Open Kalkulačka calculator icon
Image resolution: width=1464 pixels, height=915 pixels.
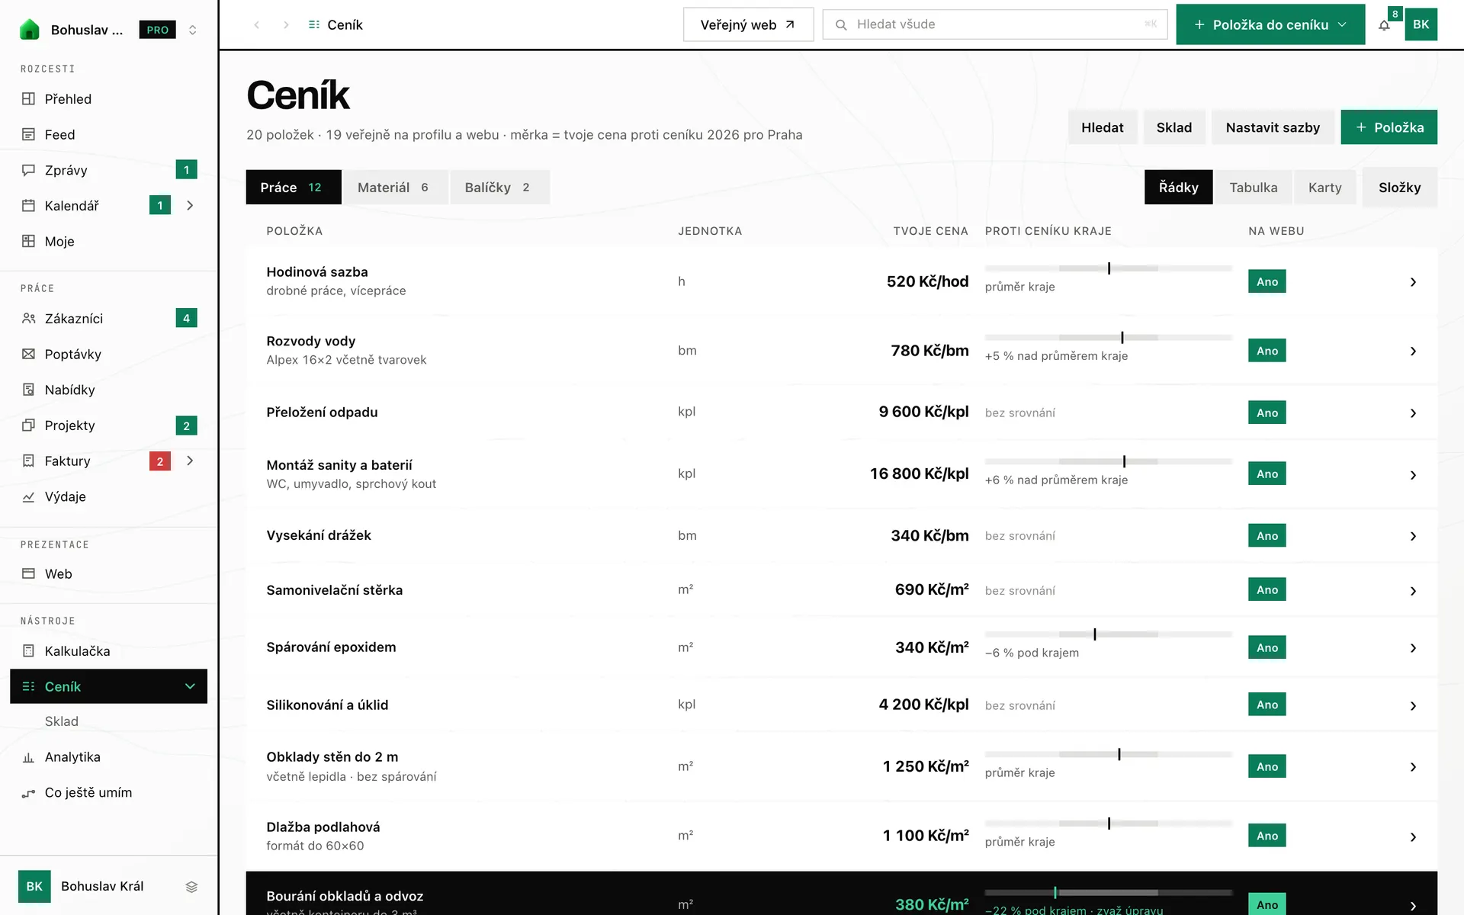click(x=28, y=650)
